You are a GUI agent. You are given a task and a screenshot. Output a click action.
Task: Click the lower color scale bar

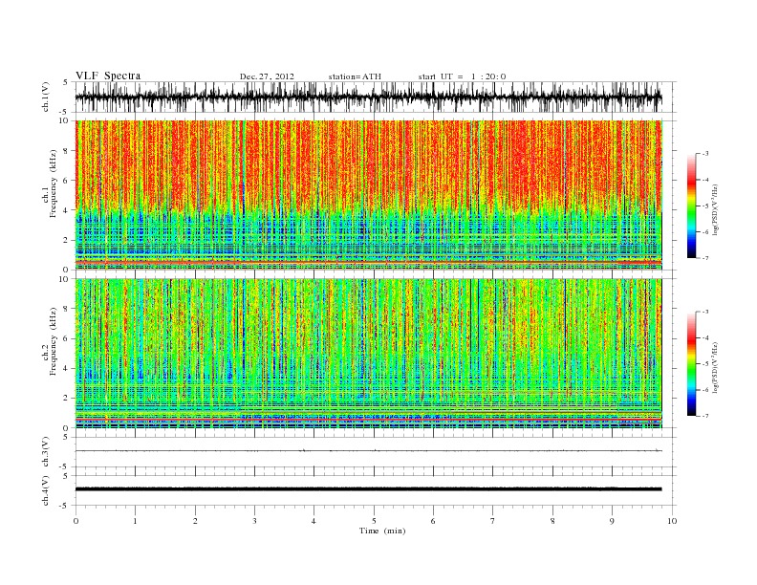click(691, 363)
